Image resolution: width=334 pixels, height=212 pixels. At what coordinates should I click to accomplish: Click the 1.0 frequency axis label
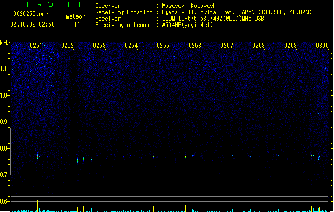click(4, 95)
